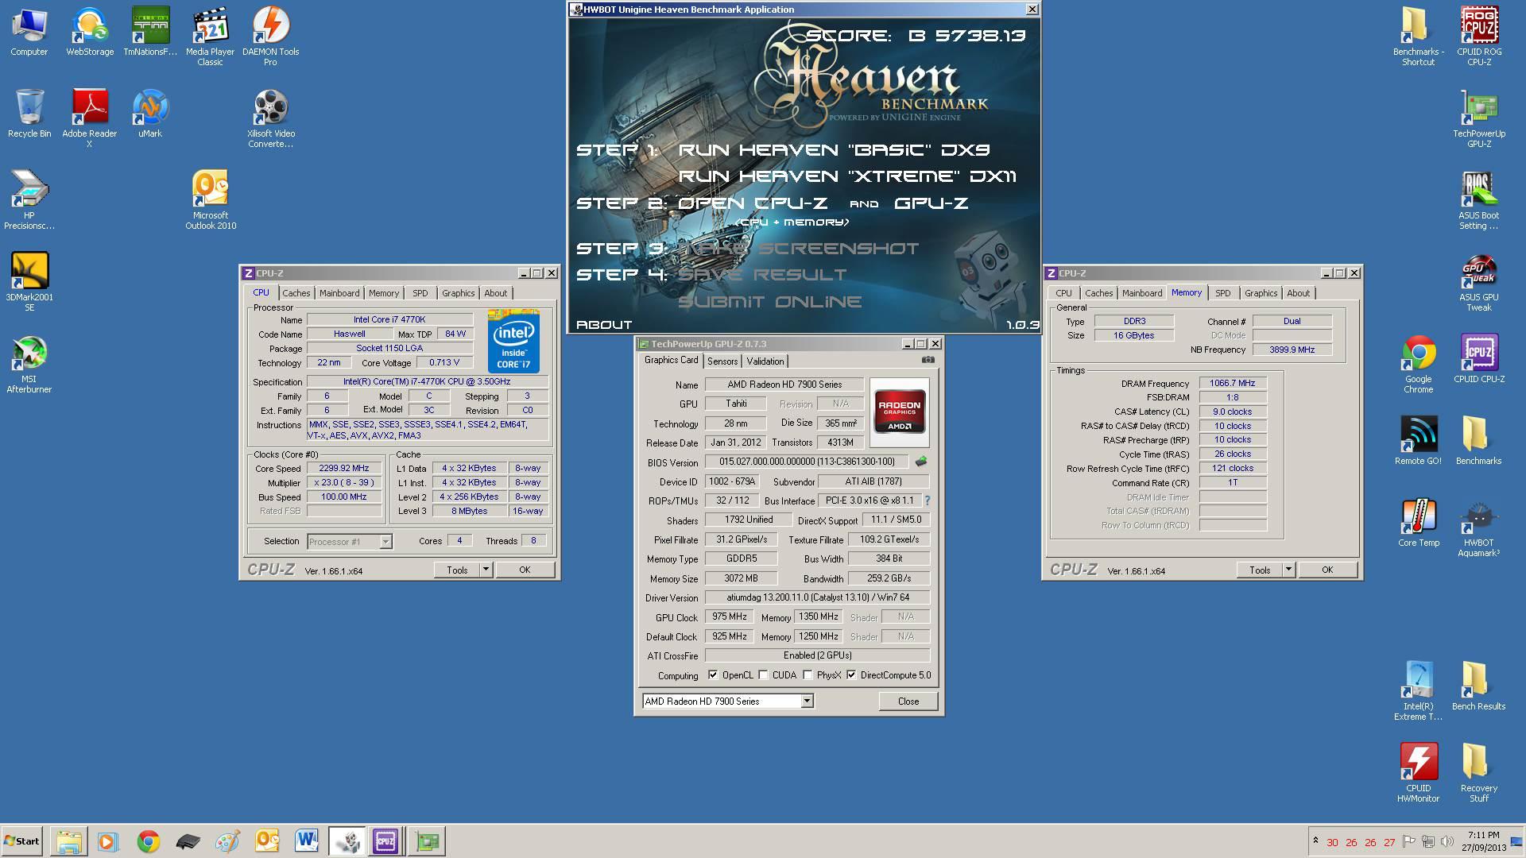Toggle DirectCompute 5.0 checkbox

[x=851, y=675]
